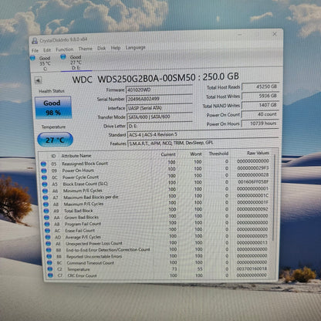This screenshot has height=321, width=321.
Task: Click status icon for Program Fail Count
Action: 47,225
